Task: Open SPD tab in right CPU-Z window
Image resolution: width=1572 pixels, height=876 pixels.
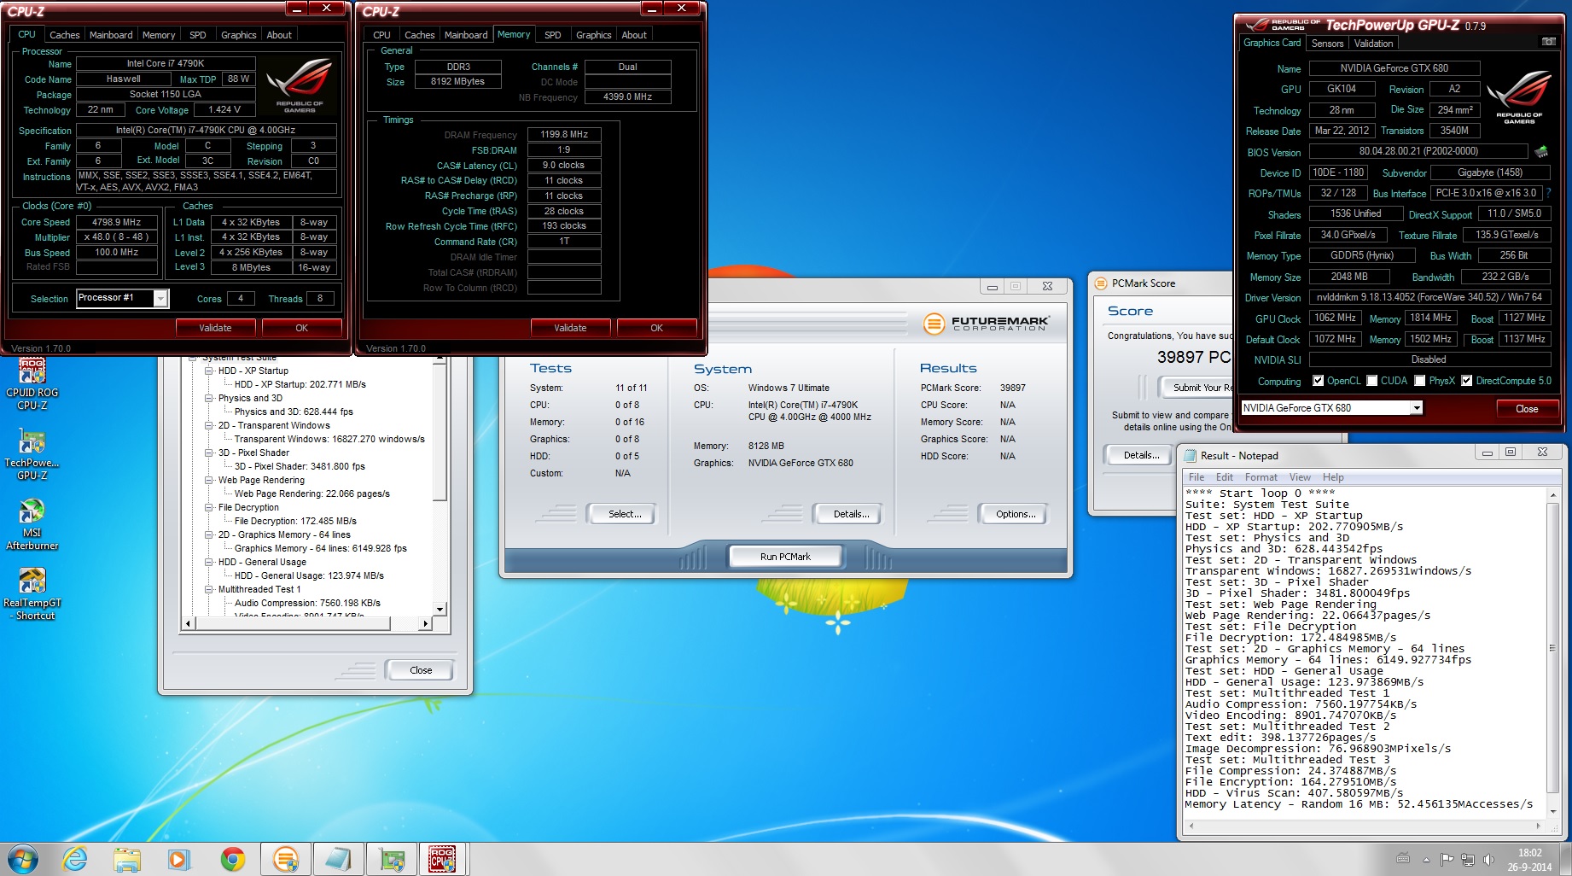Action: point(553,35)
